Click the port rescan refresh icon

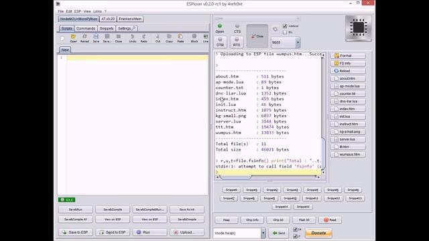(275, 29)
